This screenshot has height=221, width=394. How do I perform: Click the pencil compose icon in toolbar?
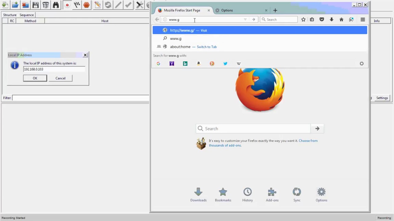click(x=98, y=5)
